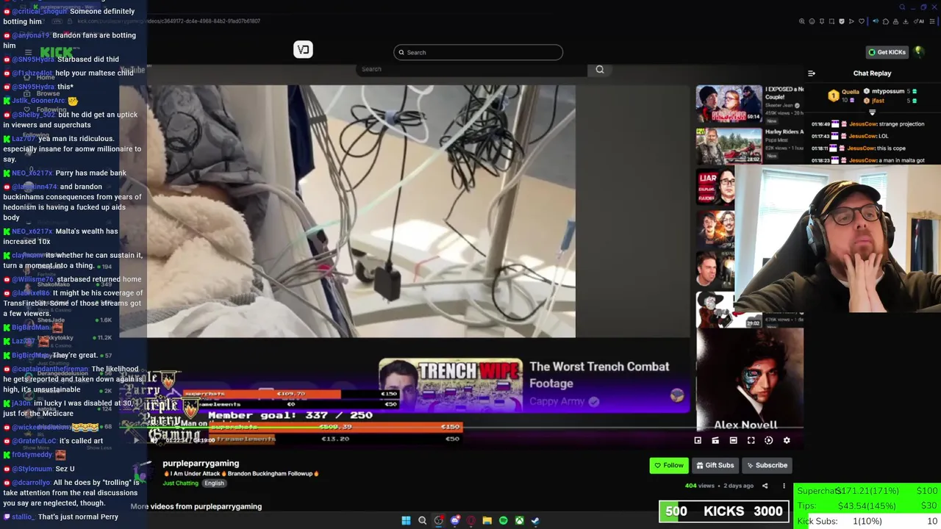
Task: Click the purpleparrygaming channel name
Action: [x=201, y=464]
